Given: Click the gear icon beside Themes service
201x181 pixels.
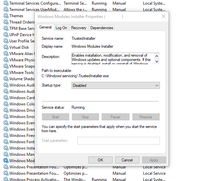Looking at the screenshot, I should [x=6, y=16].
